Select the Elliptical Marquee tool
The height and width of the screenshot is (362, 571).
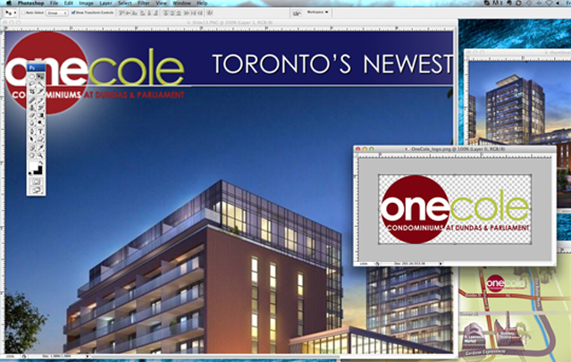(x=32, y=76)
